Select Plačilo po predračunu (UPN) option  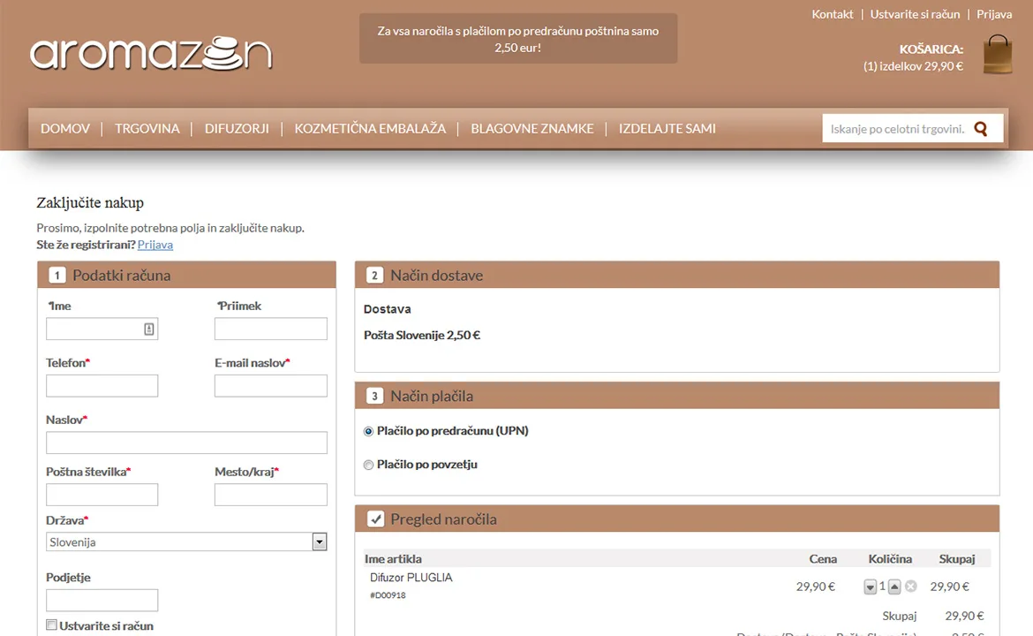[368, 432]
